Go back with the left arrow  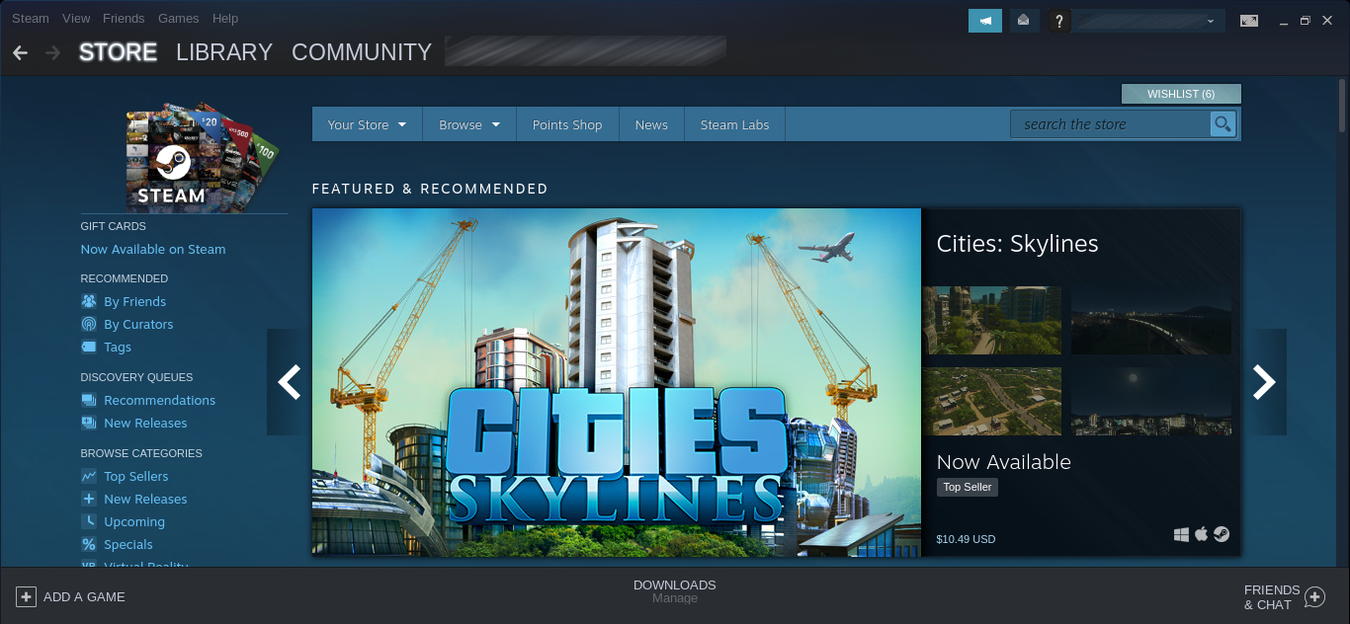[20, 52]
